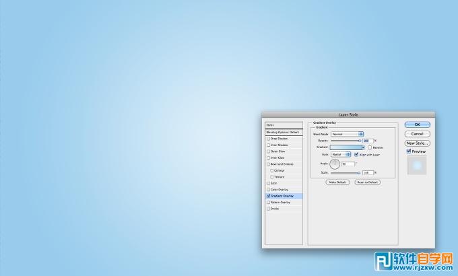The width and height of the screenshot is (458, 276).
Task: Click the Cancel button
Action: 418,134
